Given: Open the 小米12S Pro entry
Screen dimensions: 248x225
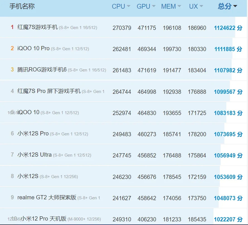Looking at the screenshot, I should (x=33, y=133).
